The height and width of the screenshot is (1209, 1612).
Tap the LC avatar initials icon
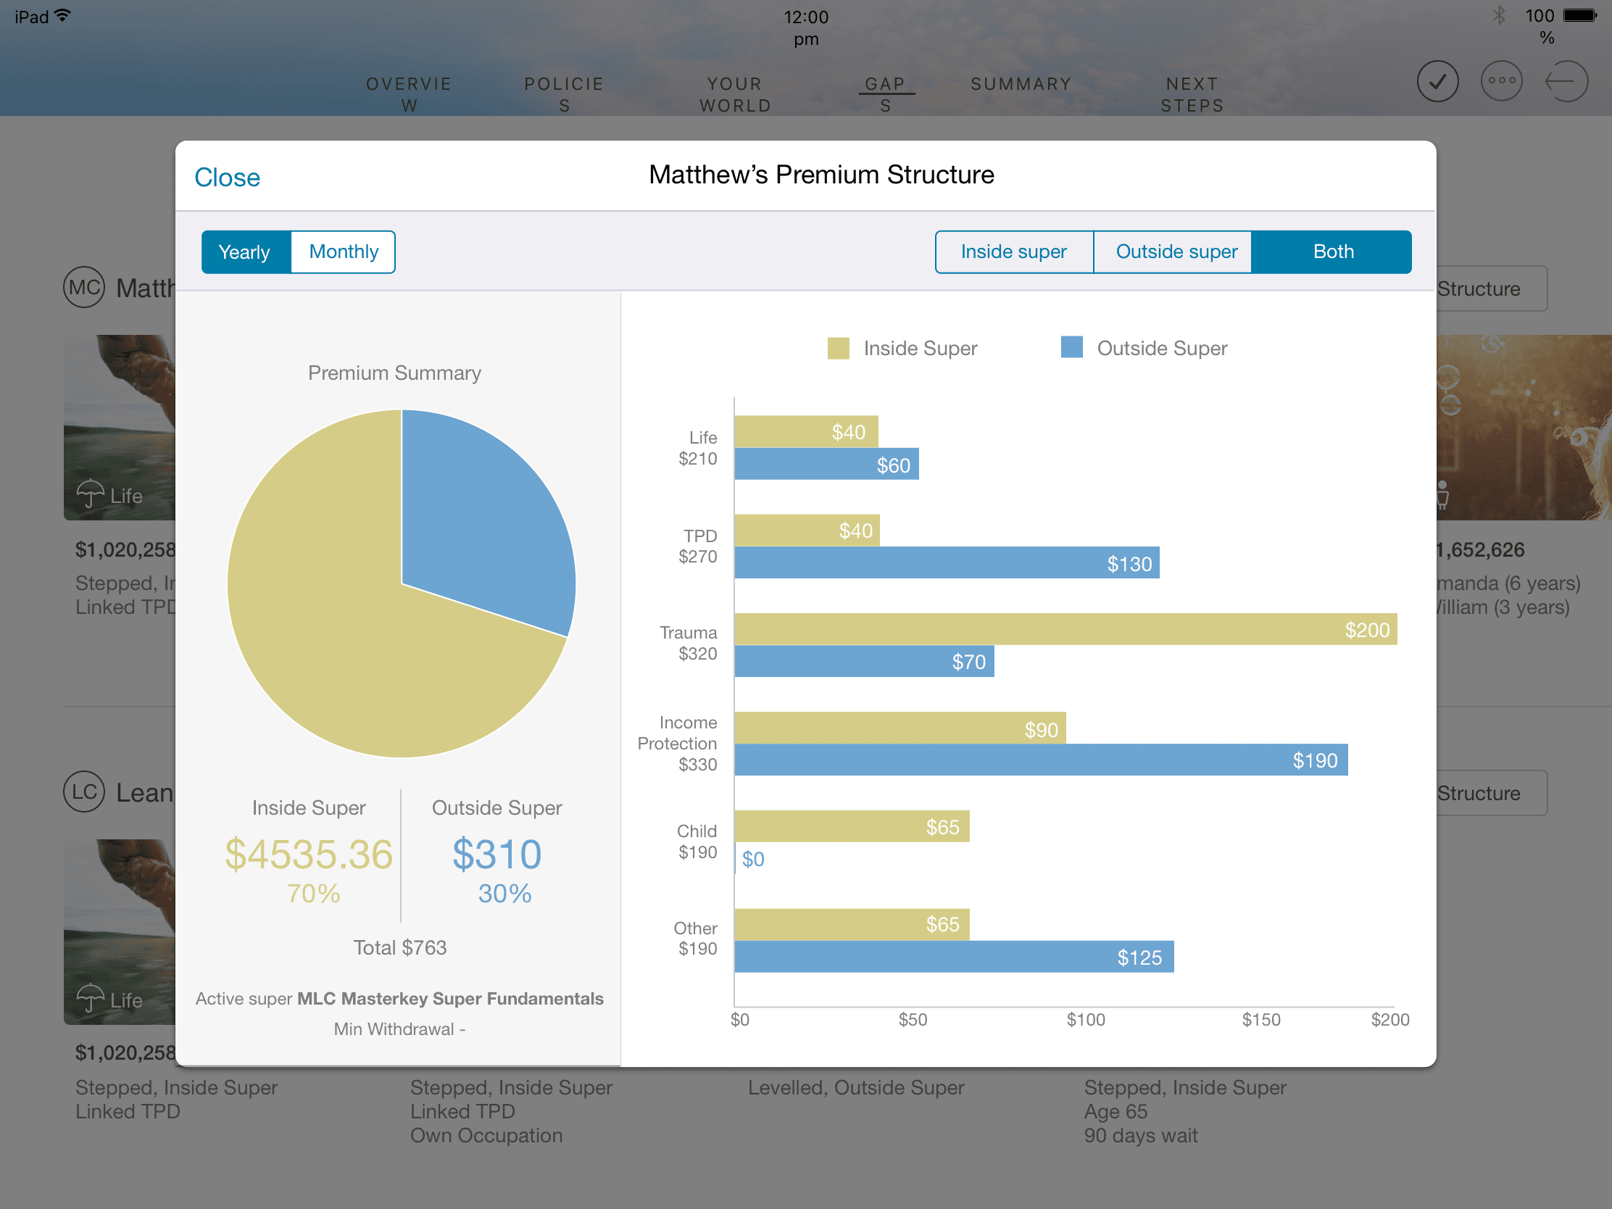coord(84,792)
